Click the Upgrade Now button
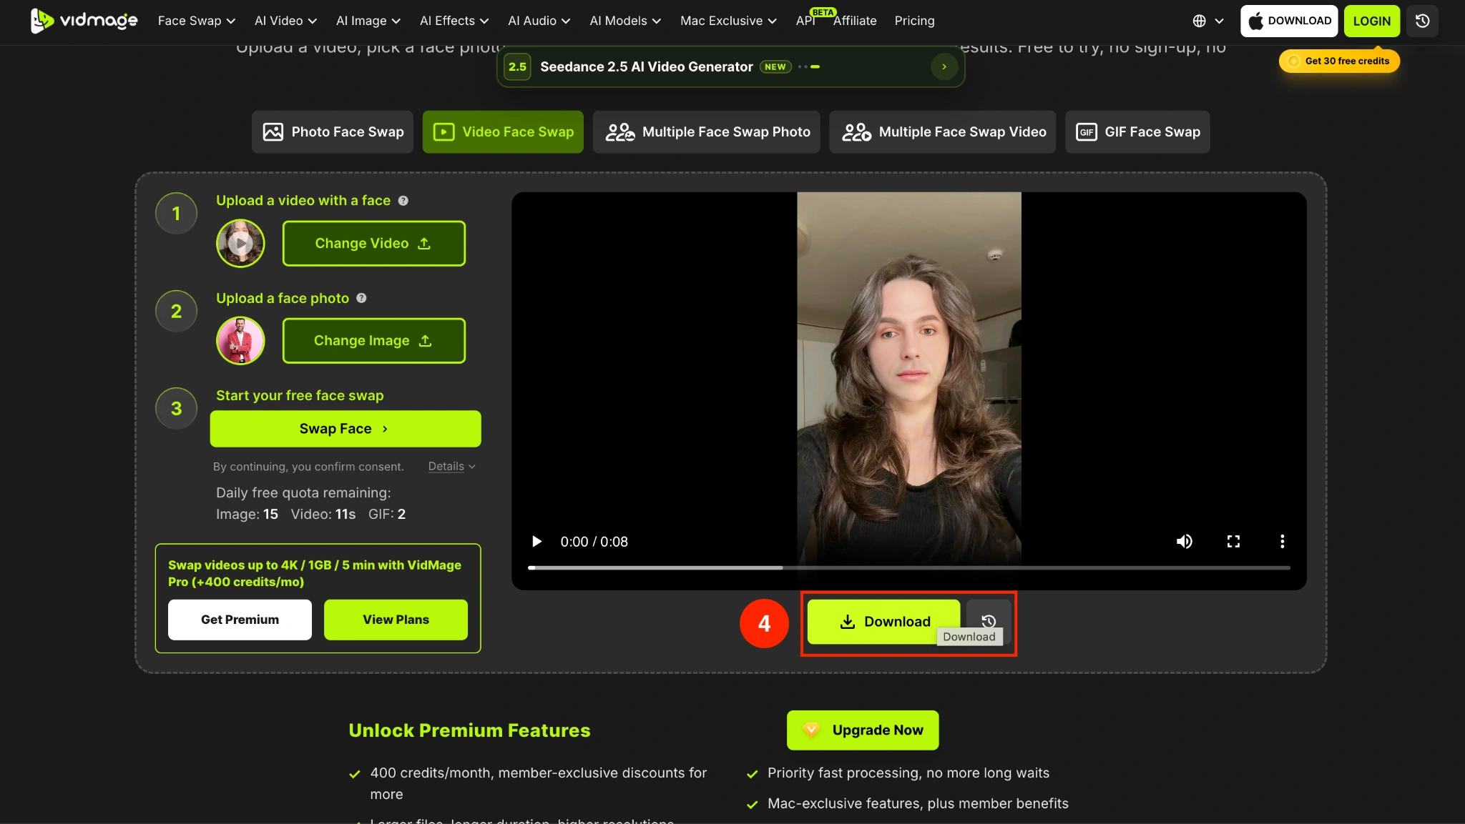Screen dimensions: 1465x824 coord(863,730)
